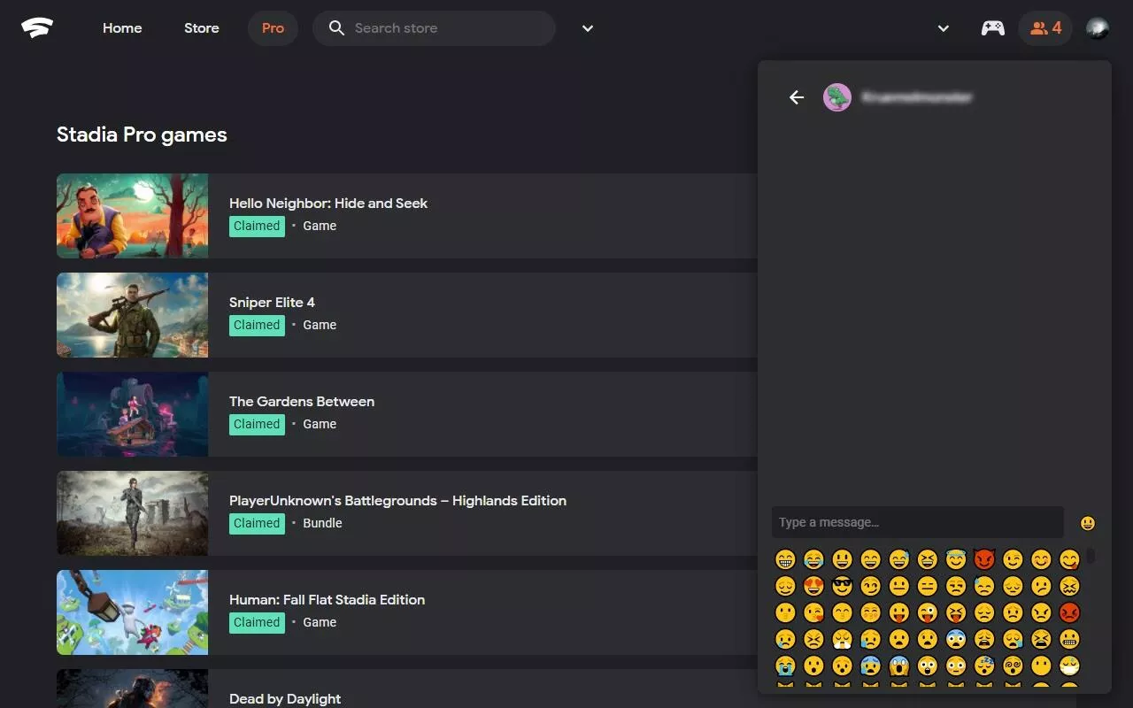The image size is (1133, 708).
Task: Toggle the emoji picker button
Action: point(1088,523)
